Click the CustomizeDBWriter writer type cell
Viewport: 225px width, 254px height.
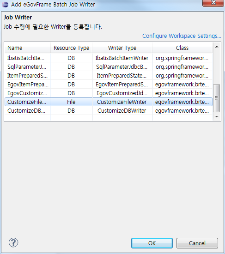point(122,111)
